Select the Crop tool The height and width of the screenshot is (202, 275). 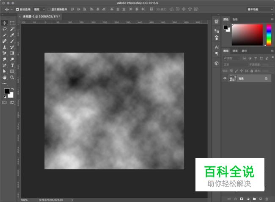(4, 35)
